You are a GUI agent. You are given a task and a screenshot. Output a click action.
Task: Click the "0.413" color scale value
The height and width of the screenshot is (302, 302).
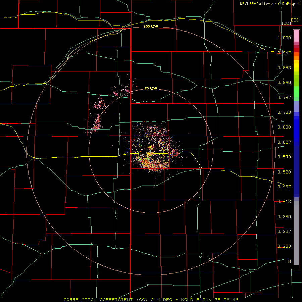tap(284, 202)
